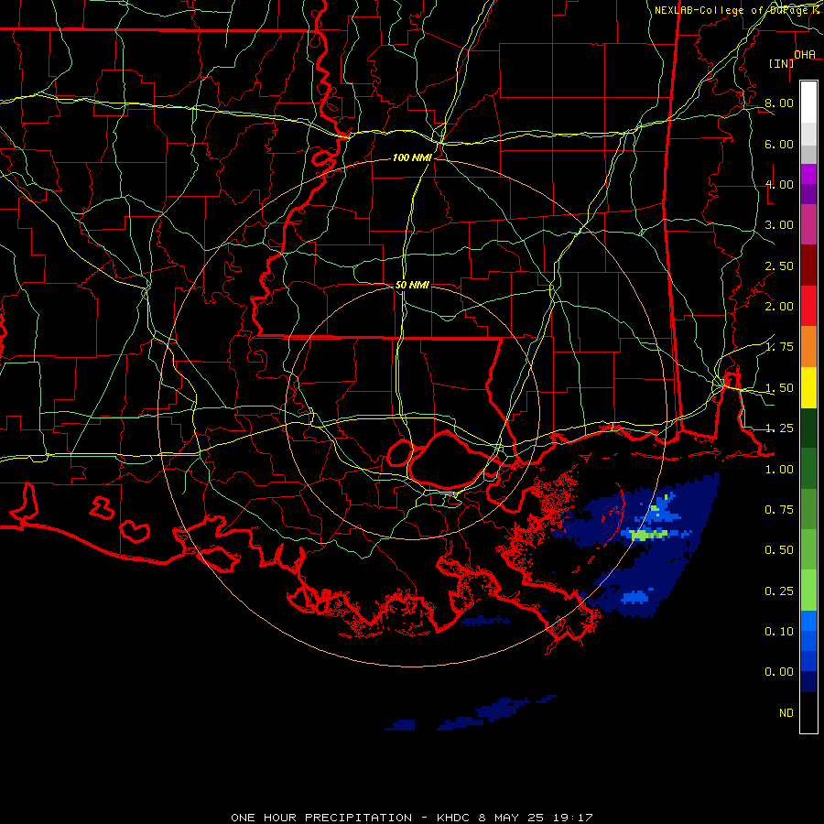The image size is (824, 824).
Task: Click the 2.00 legend value
Action: [779, 307]
